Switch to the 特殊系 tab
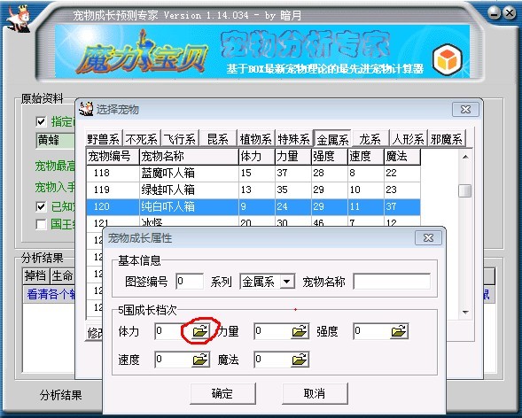522x418 pixels. (294, 139)
